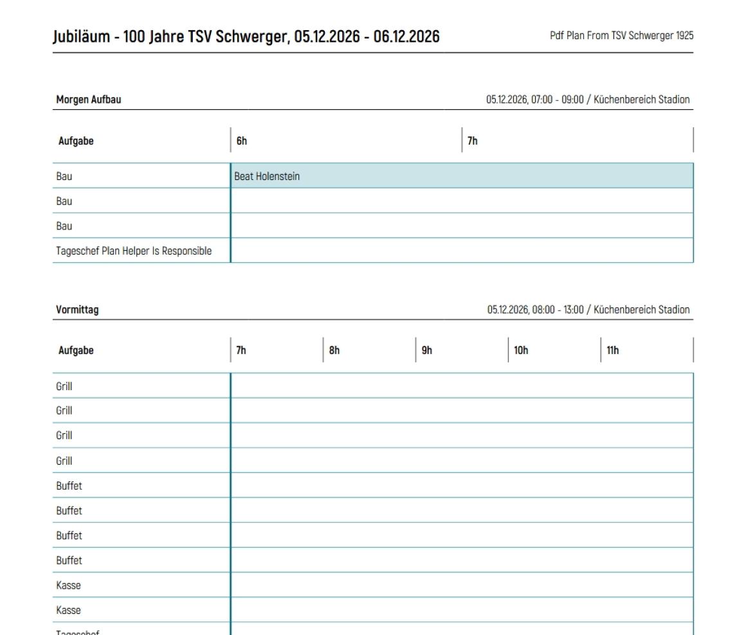The image size is (746, 635).
Task: Open the Pdf Plan From TSV Schwerger 1925 link
Action: pos(621,36)
